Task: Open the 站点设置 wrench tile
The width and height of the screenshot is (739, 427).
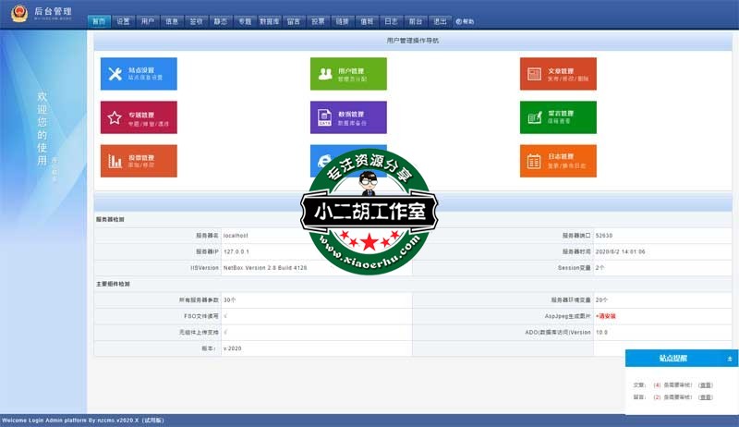Action: click(138, 74)
